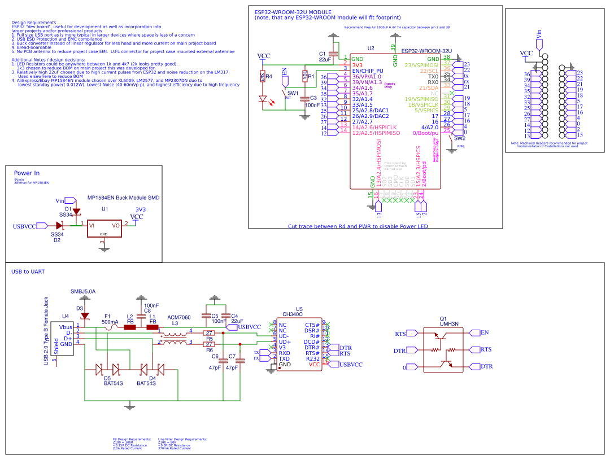Click the DTR flag at CH340C pin 13

(334, 348)
